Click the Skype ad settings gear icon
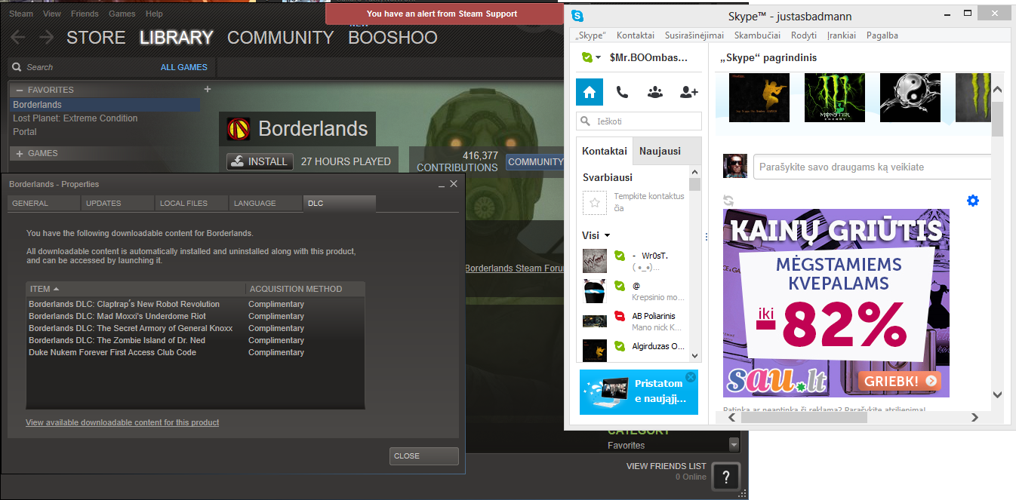 (973, 201)
